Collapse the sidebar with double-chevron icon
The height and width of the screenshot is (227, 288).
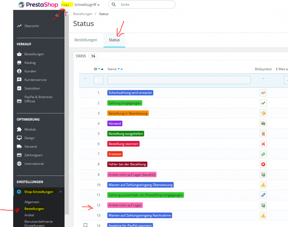click(x=57, y=15)
